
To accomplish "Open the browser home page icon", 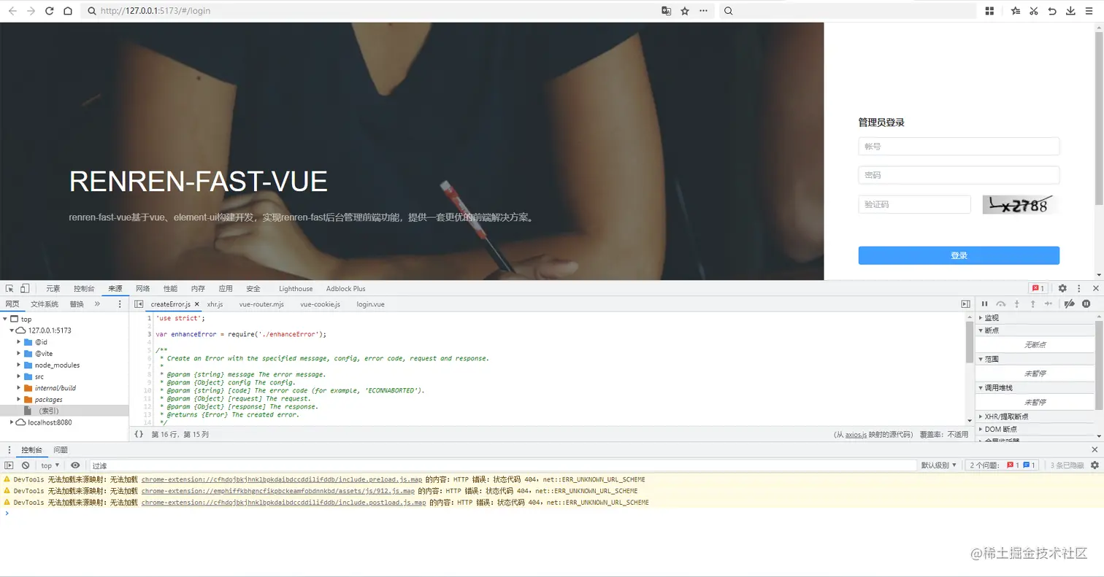I will tap(67, 11).
